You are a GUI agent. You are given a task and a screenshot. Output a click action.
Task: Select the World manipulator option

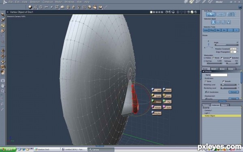point(213,58)
